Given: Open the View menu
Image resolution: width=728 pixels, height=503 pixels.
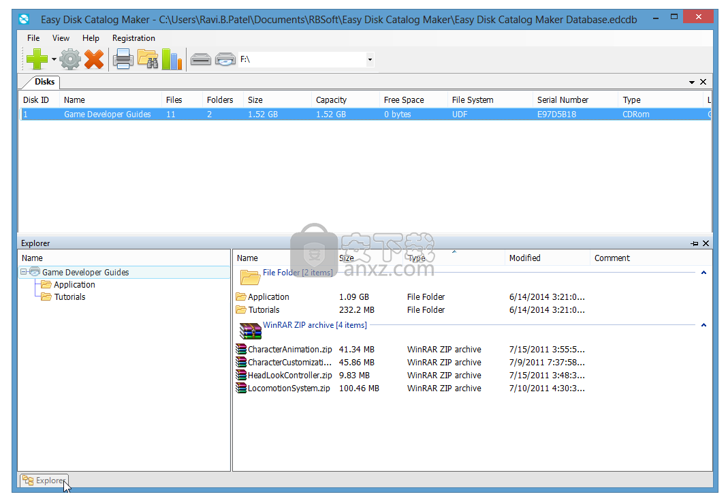Looking at the screenshot, I should (61, 38).
